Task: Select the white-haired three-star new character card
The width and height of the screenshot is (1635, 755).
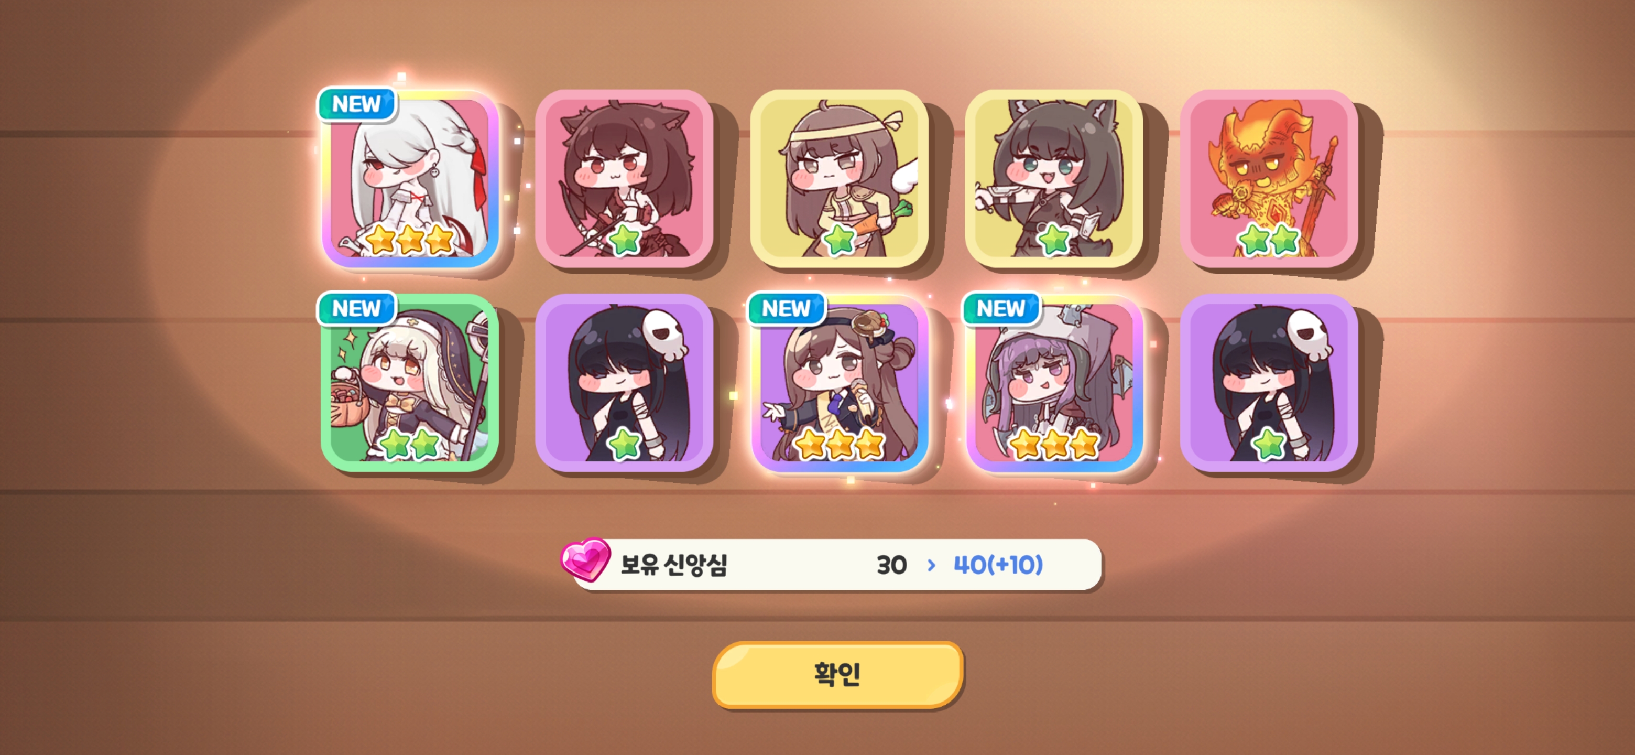Action: tap(410, 178)
